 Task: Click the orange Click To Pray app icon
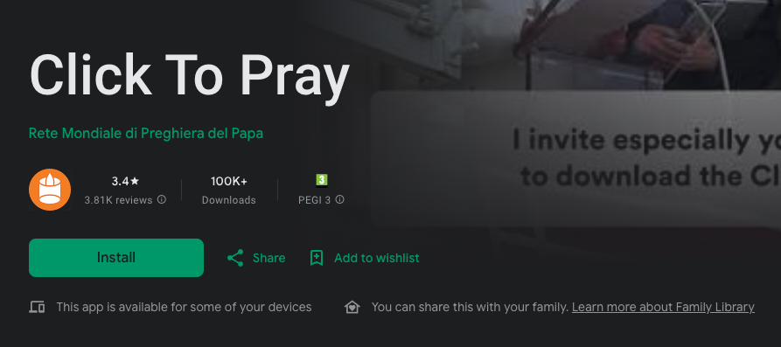click(50, 190)
